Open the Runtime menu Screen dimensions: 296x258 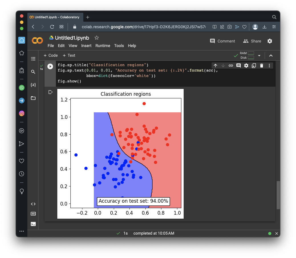103,46
